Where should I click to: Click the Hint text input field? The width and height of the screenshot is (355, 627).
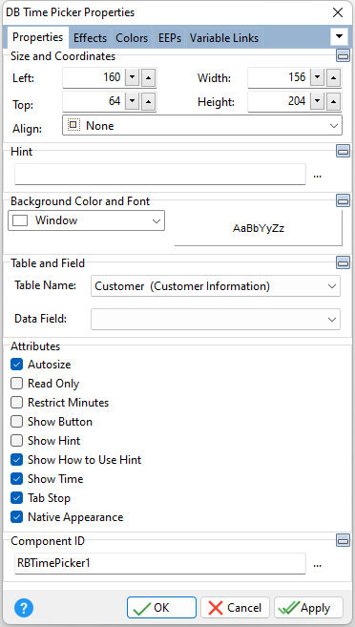coord(160,175)
